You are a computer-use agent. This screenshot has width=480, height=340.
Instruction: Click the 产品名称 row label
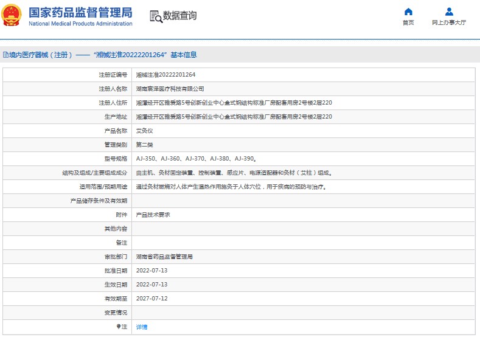[x=116, y=131]
